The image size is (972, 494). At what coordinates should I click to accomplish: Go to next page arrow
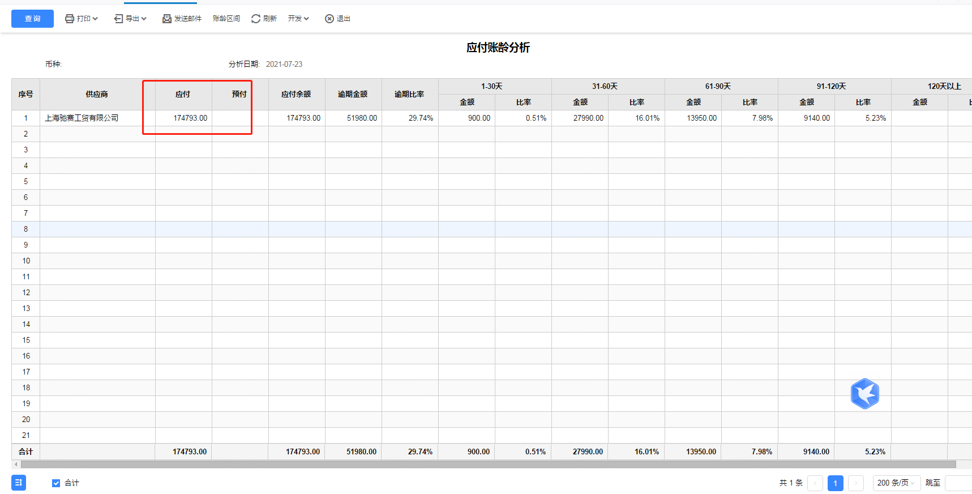click(x=856, y=483)
